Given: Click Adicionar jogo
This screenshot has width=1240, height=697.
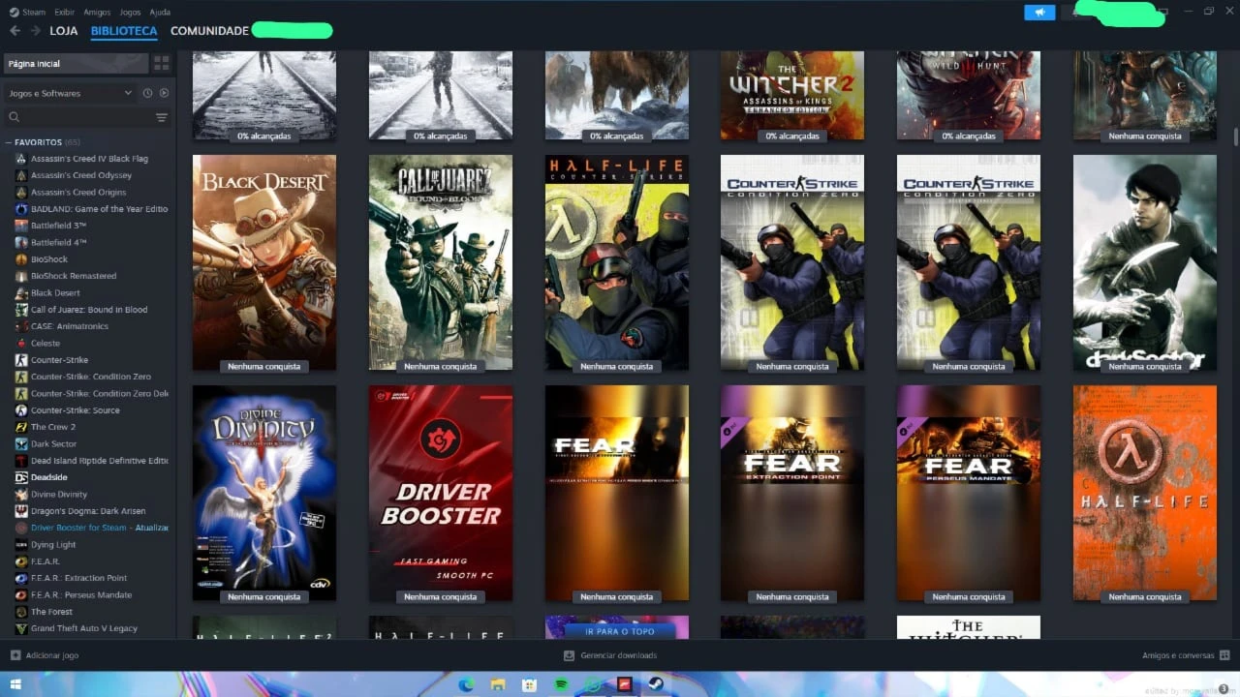Looking at the screenshot, I should pos(45,655).
